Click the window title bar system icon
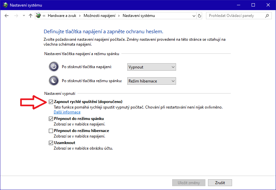 point(5,5)
